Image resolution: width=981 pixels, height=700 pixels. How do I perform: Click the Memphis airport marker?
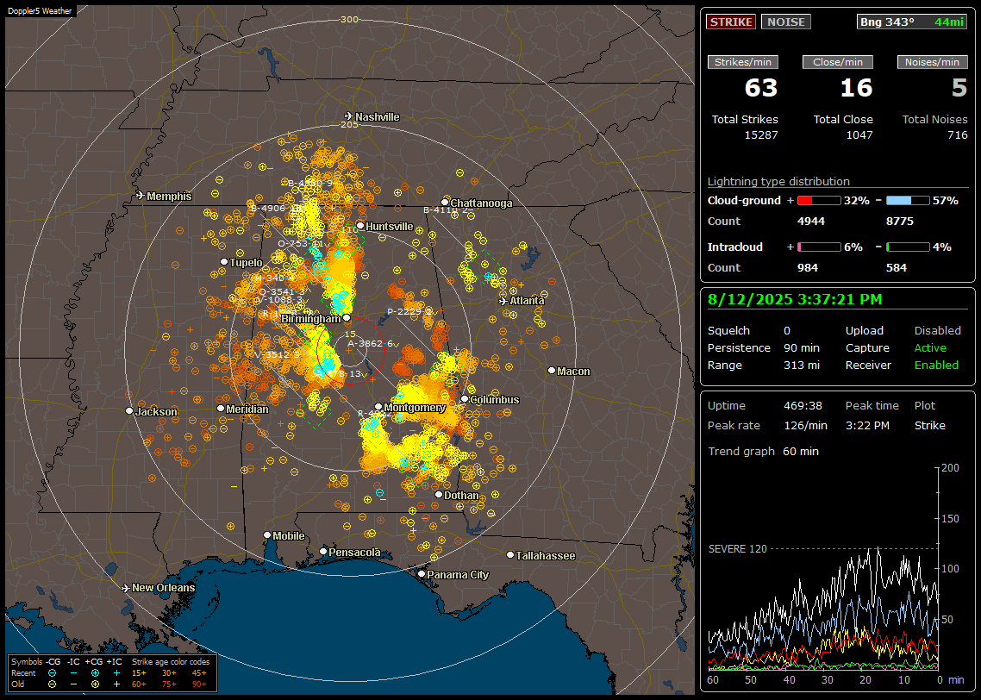(x=141, y=196)
